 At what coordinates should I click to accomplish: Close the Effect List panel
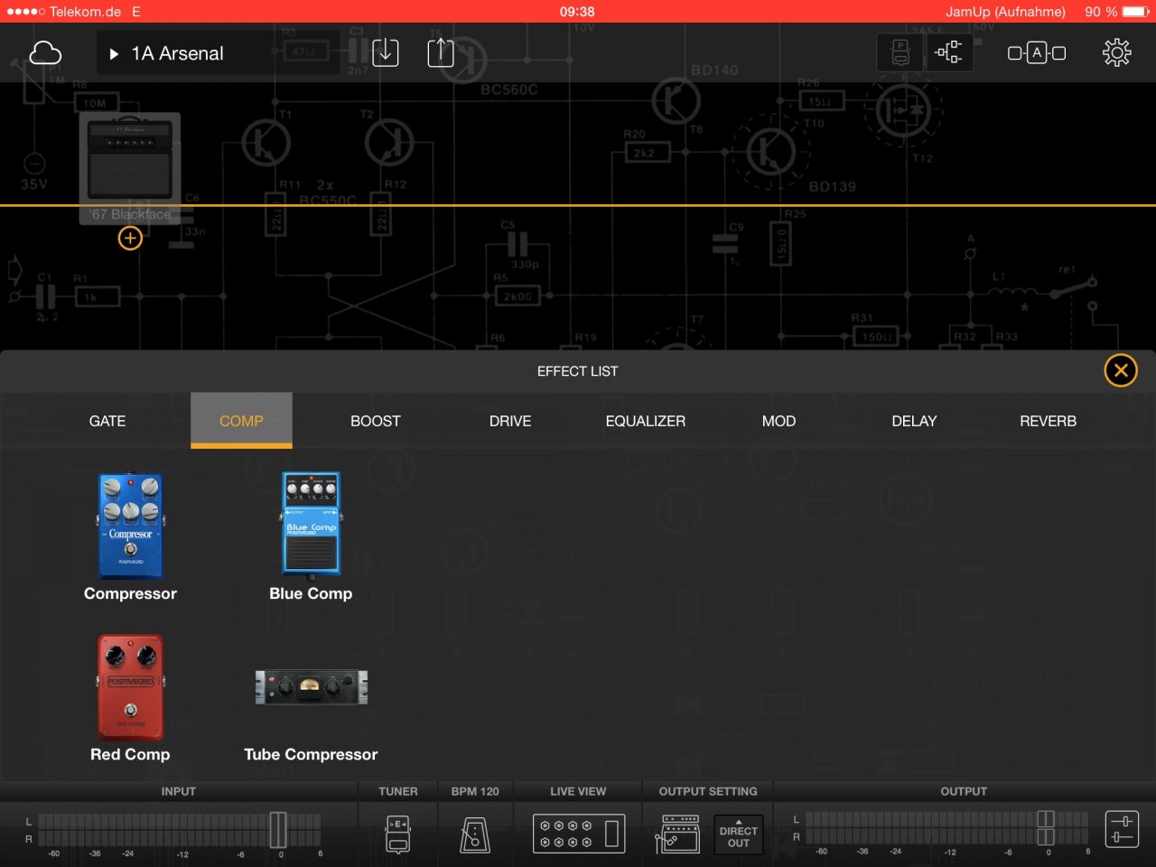pyautogui.click(x=1121, y=370)
